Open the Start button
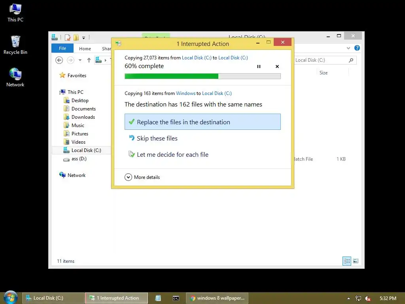405x304 pixels. point(10,297)
